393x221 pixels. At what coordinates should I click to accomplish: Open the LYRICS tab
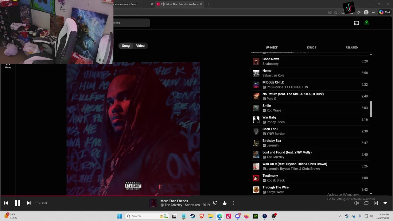[311, 48]
